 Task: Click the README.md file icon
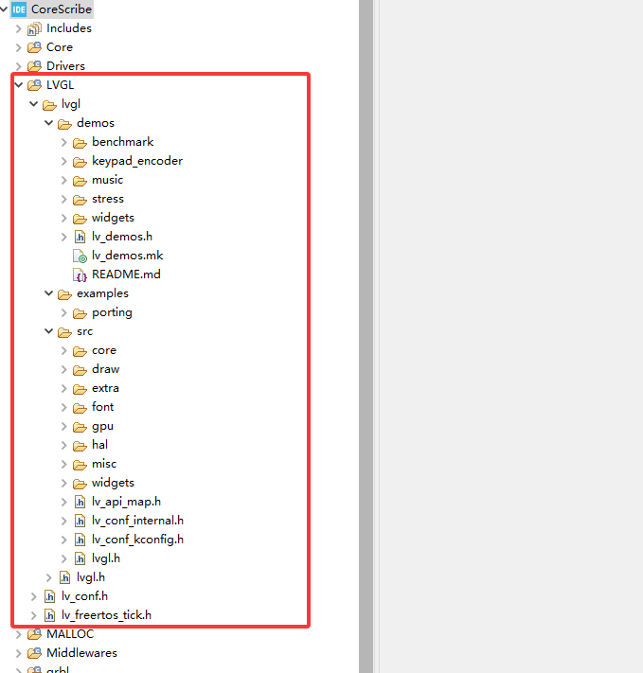[80, 275]
